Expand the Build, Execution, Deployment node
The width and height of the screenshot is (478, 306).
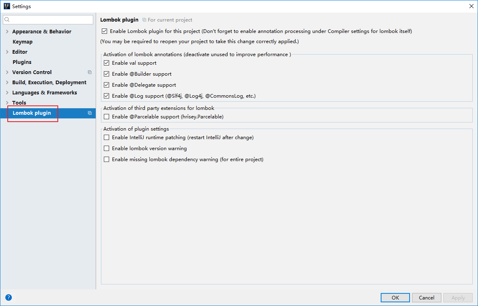tap(7, 83)
